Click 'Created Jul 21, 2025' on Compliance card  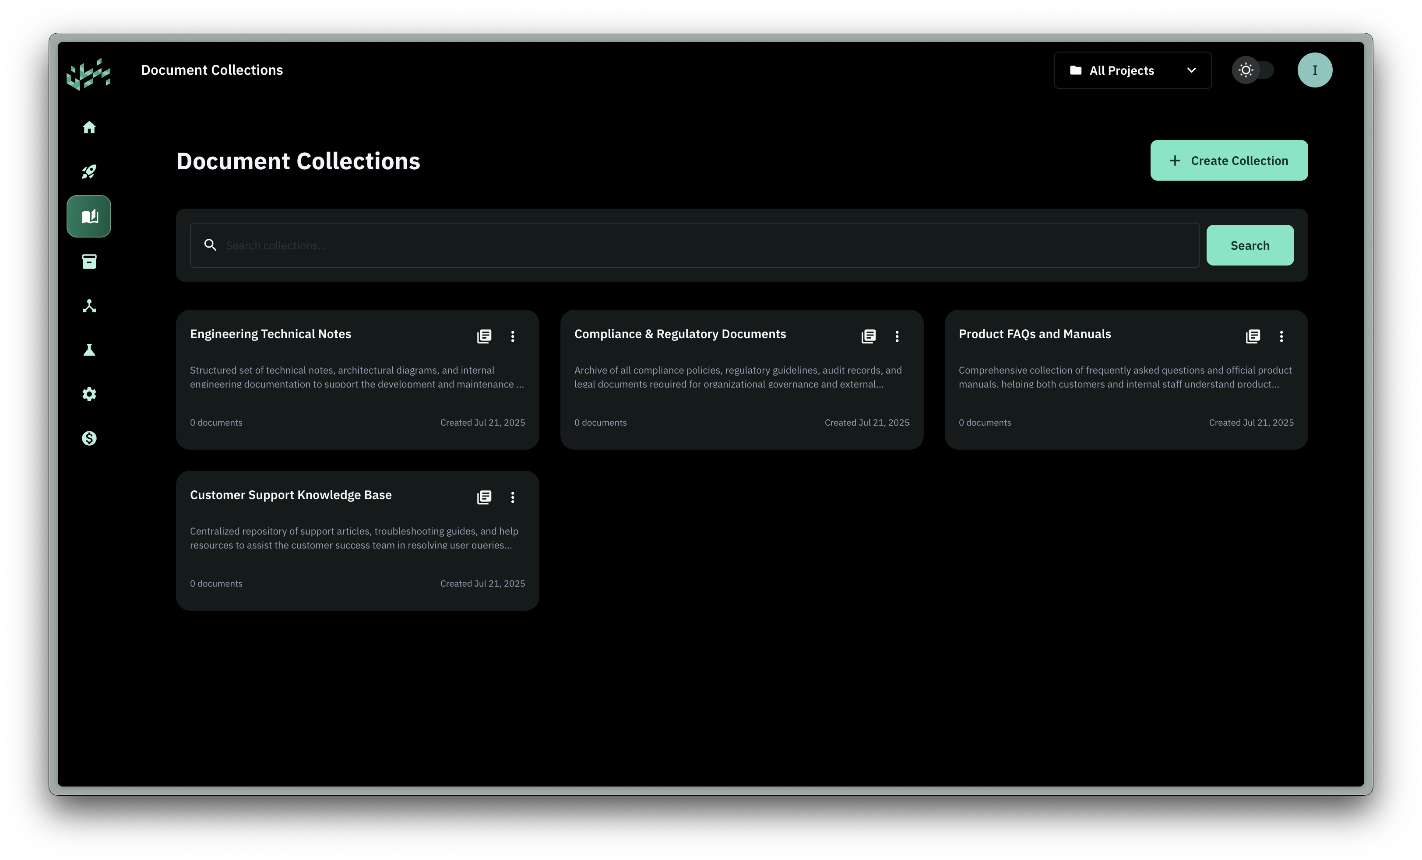[x=867, y=423]
